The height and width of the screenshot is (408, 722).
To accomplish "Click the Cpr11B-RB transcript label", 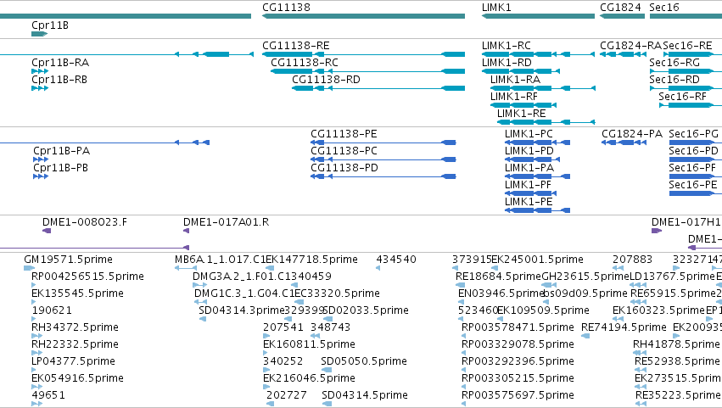I will [59, 80].
